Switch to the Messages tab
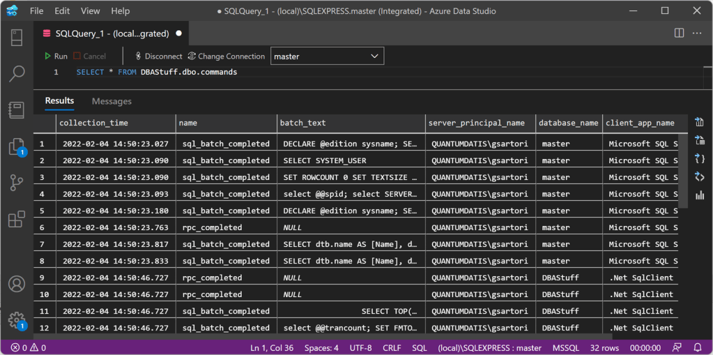The height and width of the screenshot is (355, 713). tap(112, 101)
